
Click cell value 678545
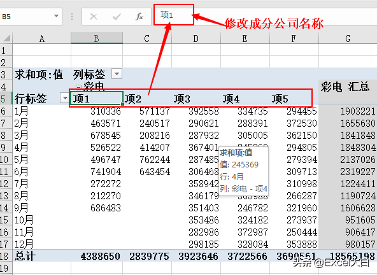click(106, 136)
